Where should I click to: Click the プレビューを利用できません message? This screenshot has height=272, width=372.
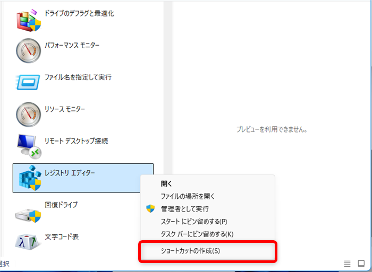click(x=272, y=129)
